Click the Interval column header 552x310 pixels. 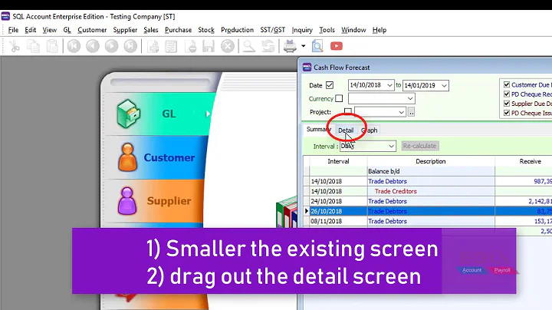click(x=338, y=161)
